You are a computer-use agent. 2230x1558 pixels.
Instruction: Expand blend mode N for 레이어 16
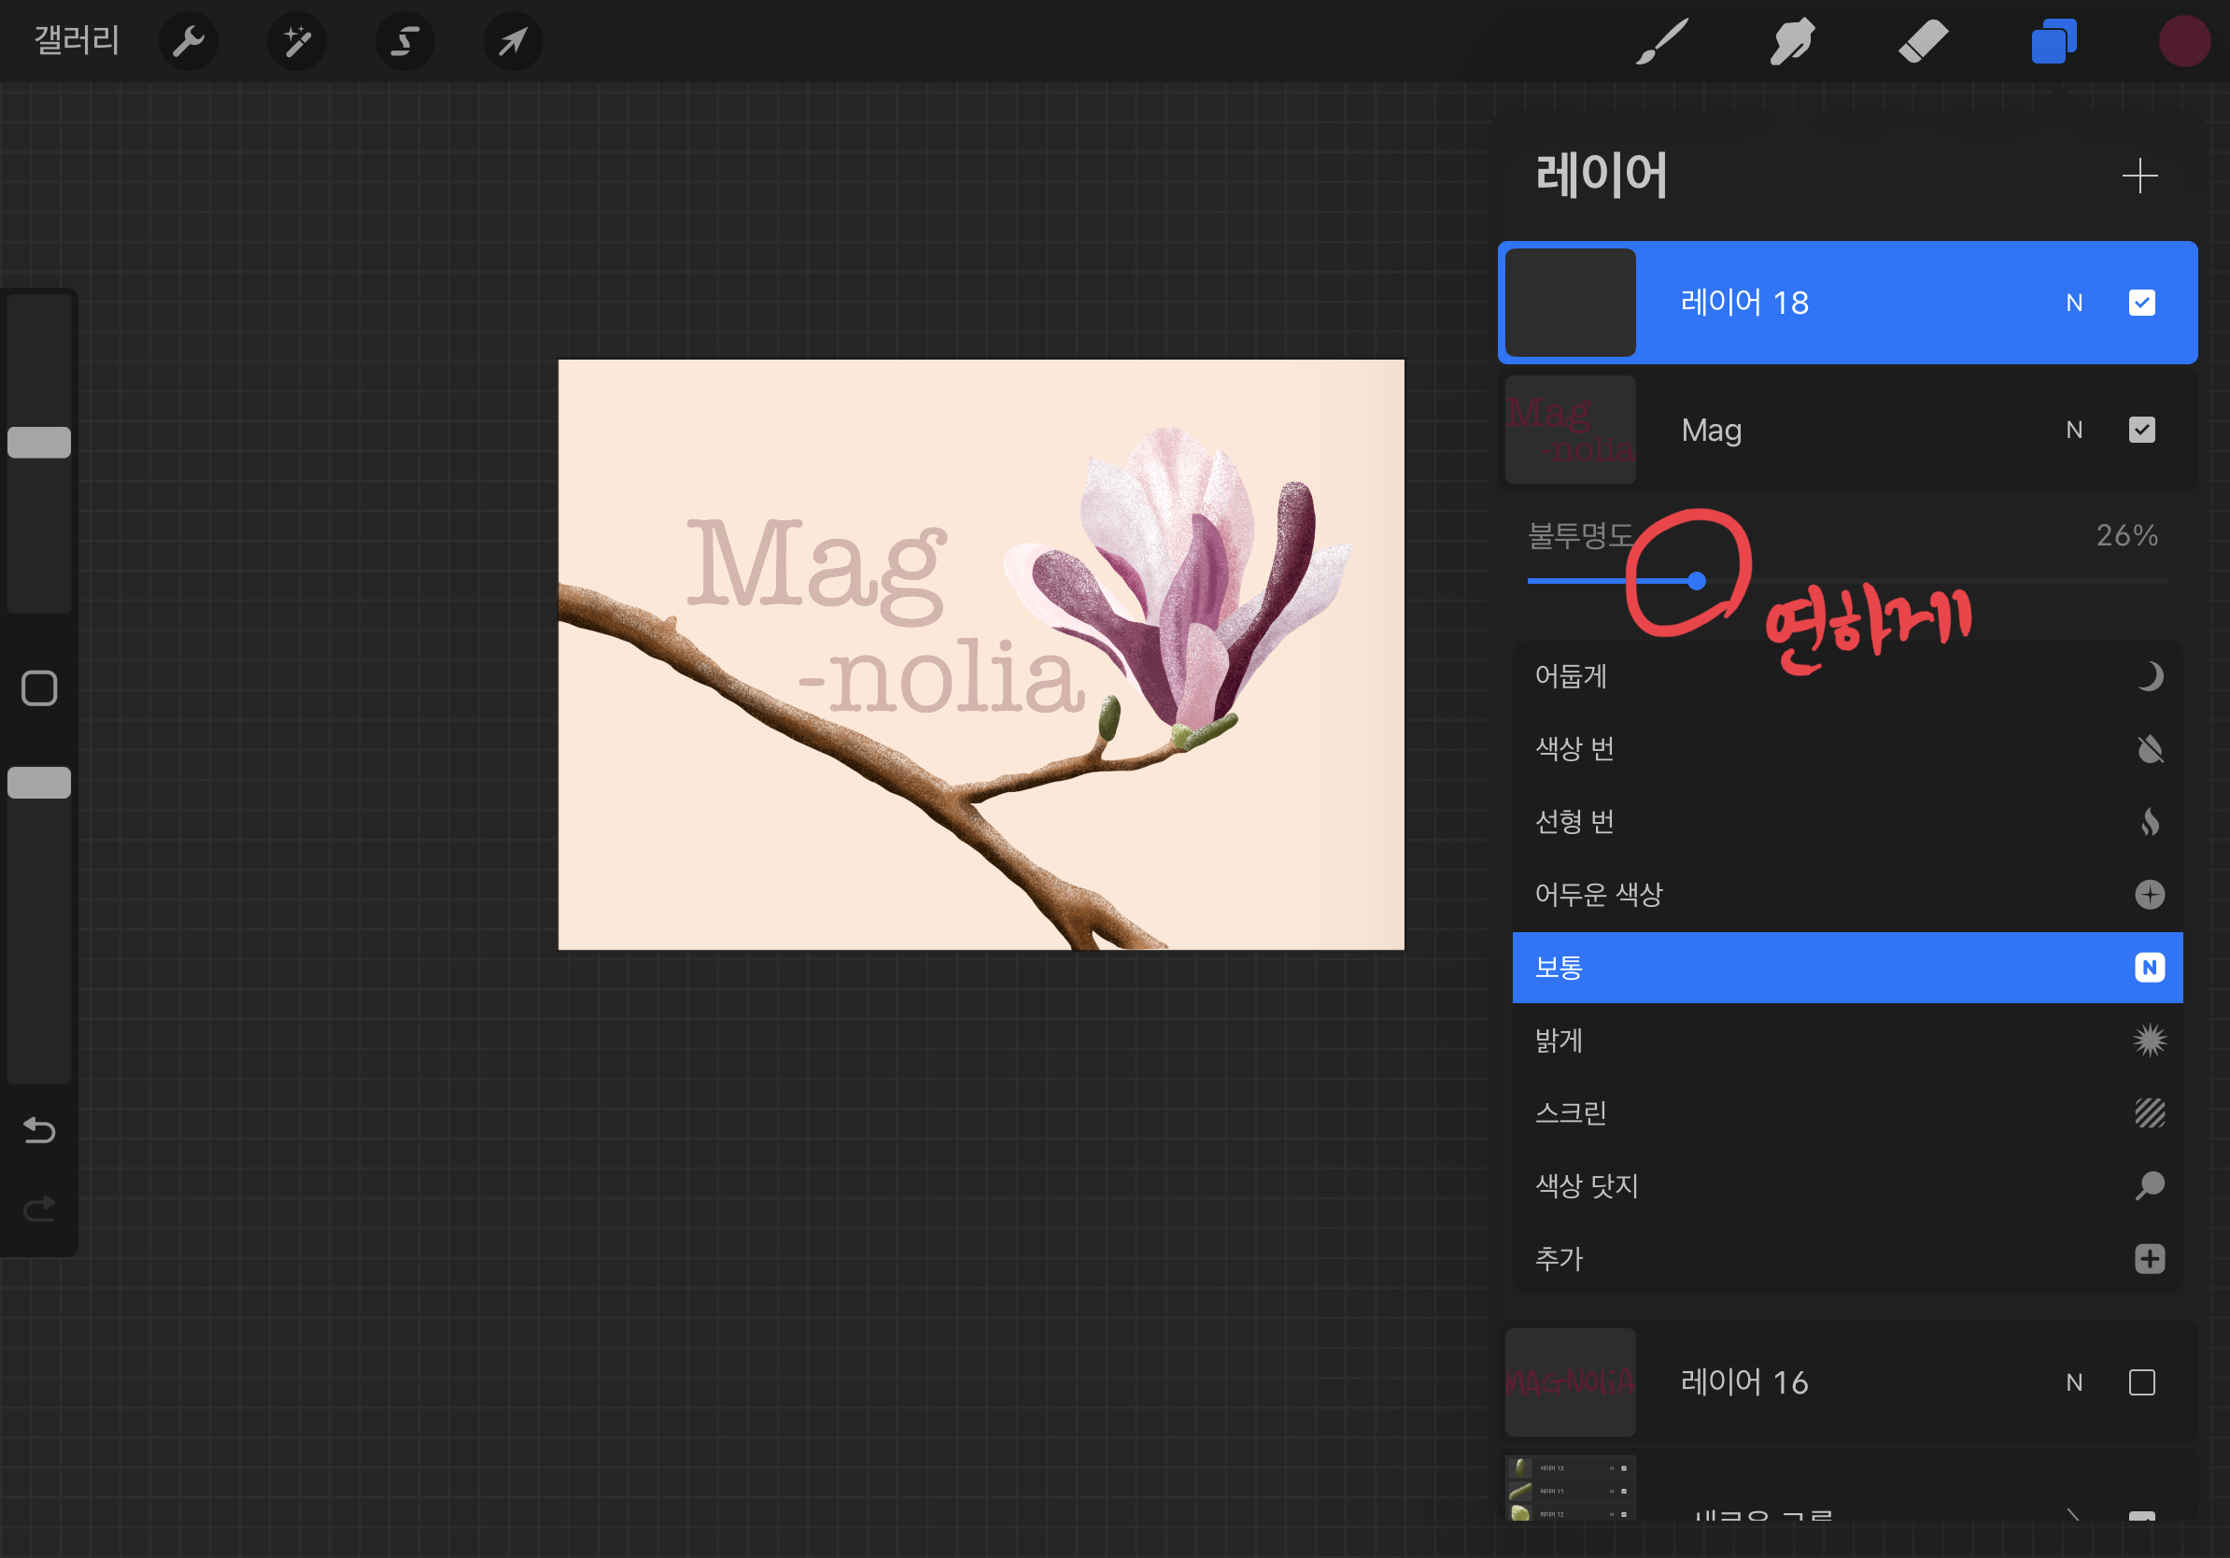(2074, 1382)
